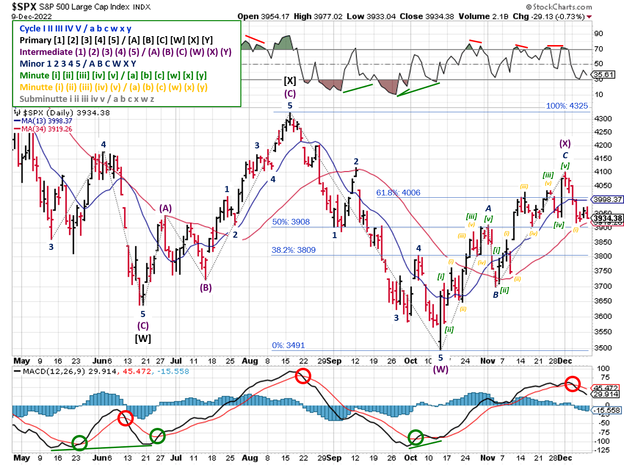
Task: Click the 50%: 3908 Fibonacci label
Action: [291, 222]
